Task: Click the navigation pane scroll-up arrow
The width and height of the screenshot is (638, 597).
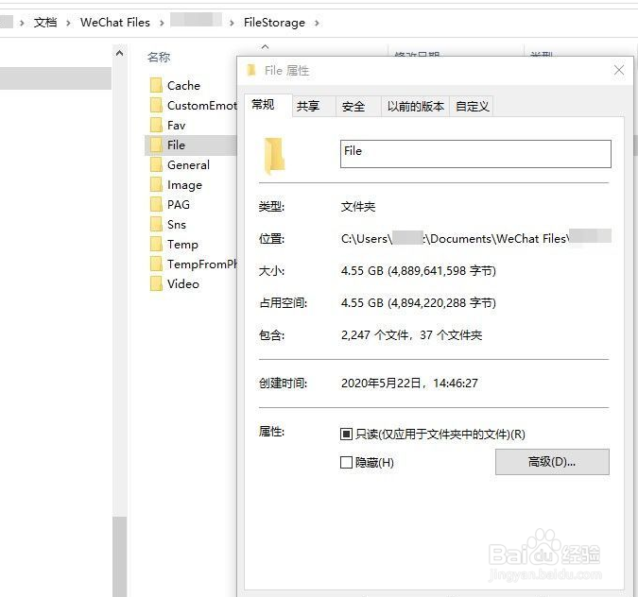Action: (x=120, y=53)
